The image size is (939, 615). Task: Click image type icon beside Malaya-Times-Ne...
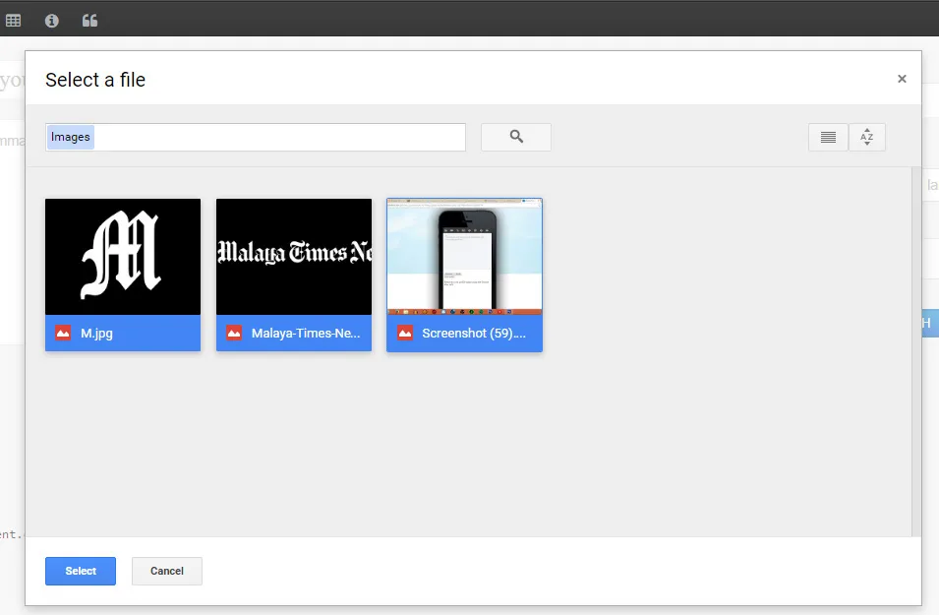pyautogui.click(x=234, y=333)
